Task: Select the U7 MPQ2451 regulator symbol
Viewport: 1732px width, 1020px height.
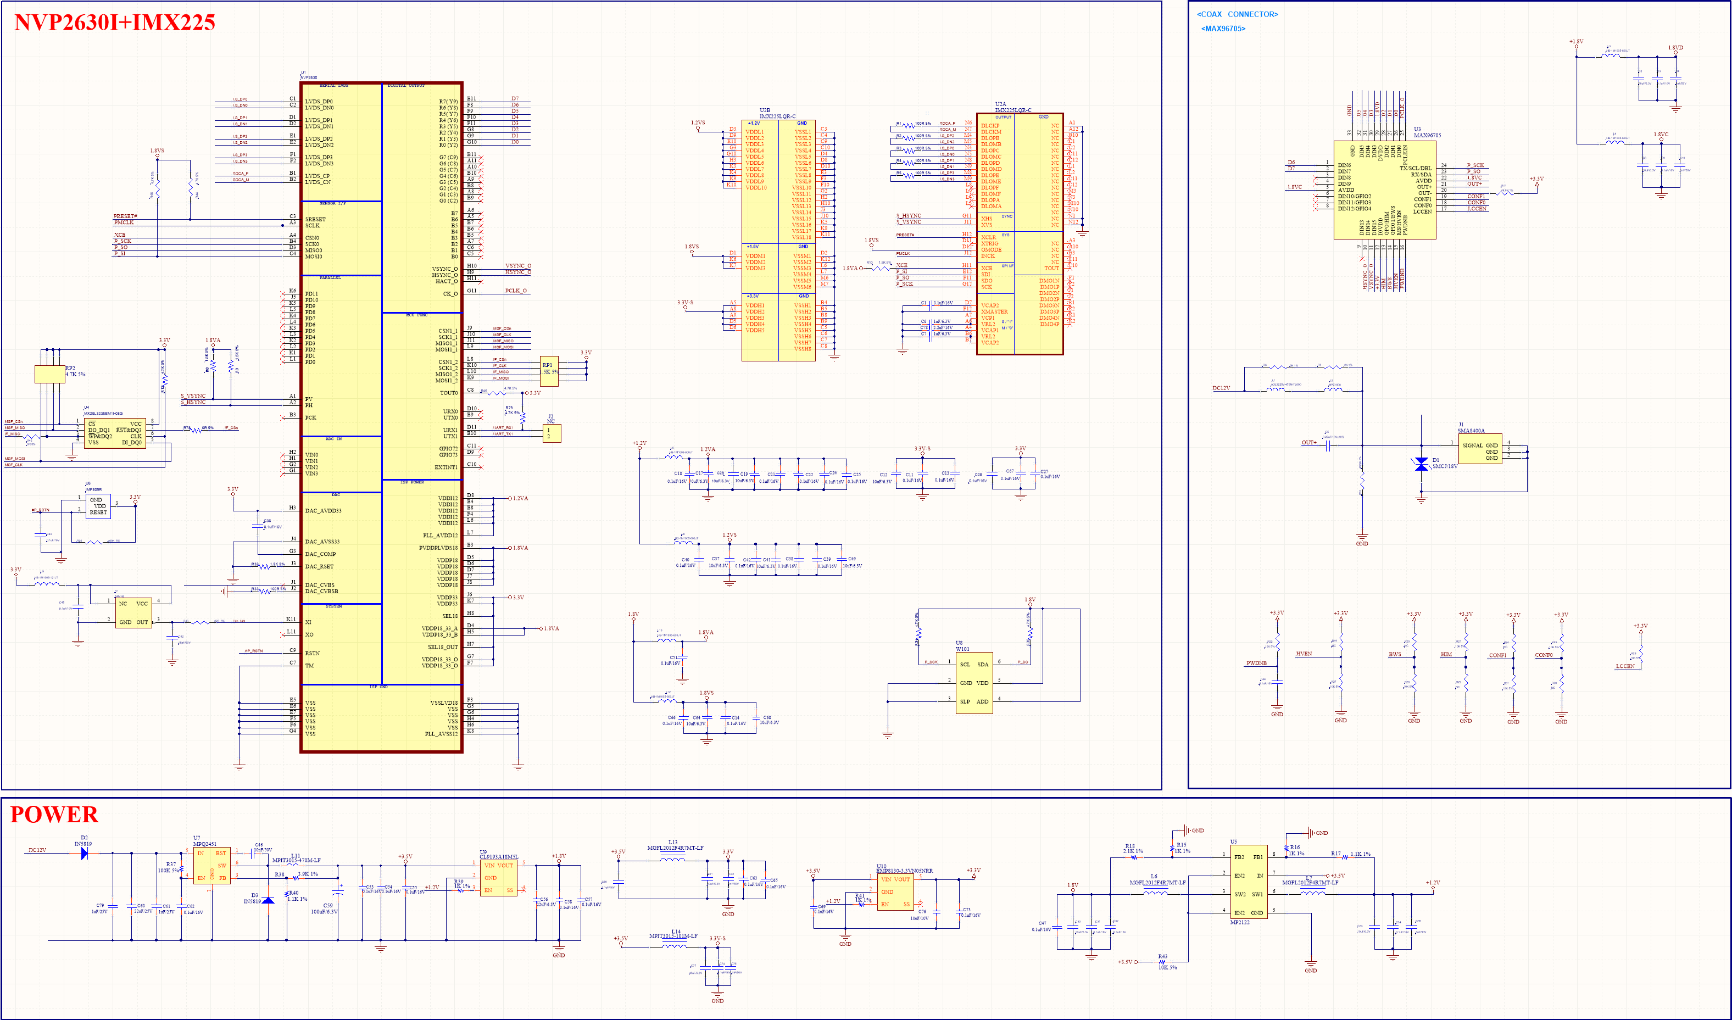Action: coord(211,866)
